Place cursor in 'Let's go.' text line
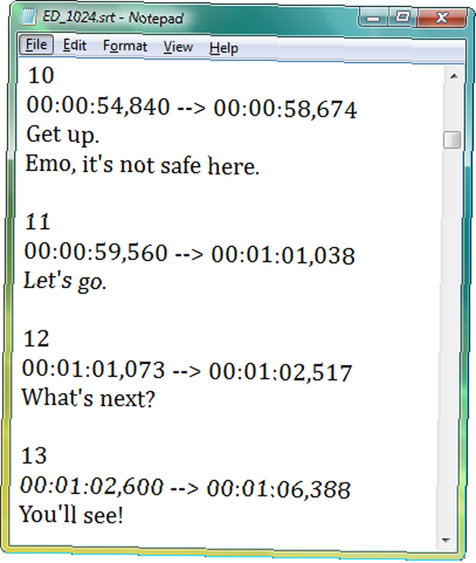This screenshot has height=563, width=476. [x=65, y=281]
